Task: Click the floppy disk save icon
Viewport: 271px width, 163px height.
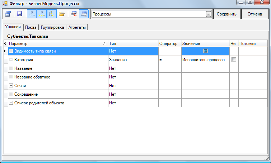Action: 20,14
